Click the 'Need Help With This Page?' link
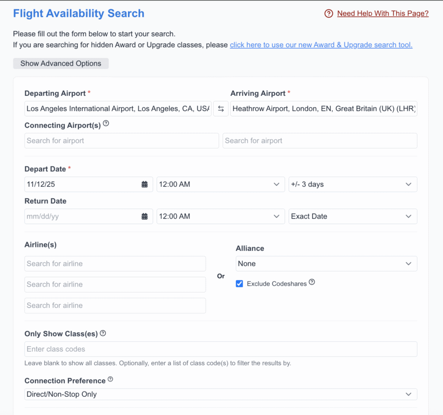 tap(382, 13)
